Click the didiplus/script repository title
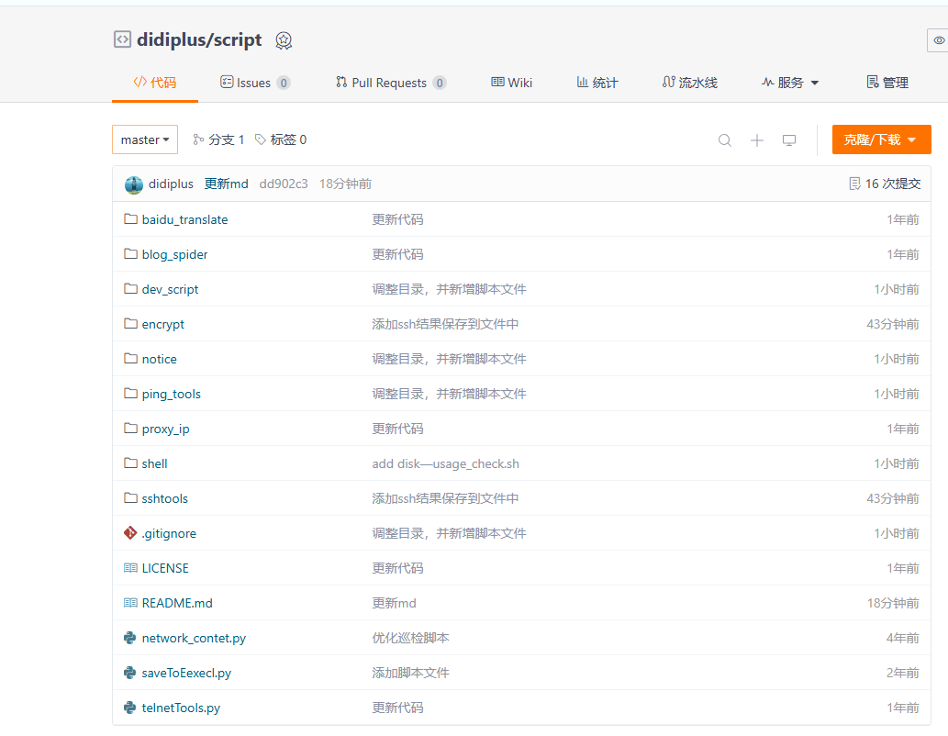This screenshot has width=948, height=736. tap(199, 39)
